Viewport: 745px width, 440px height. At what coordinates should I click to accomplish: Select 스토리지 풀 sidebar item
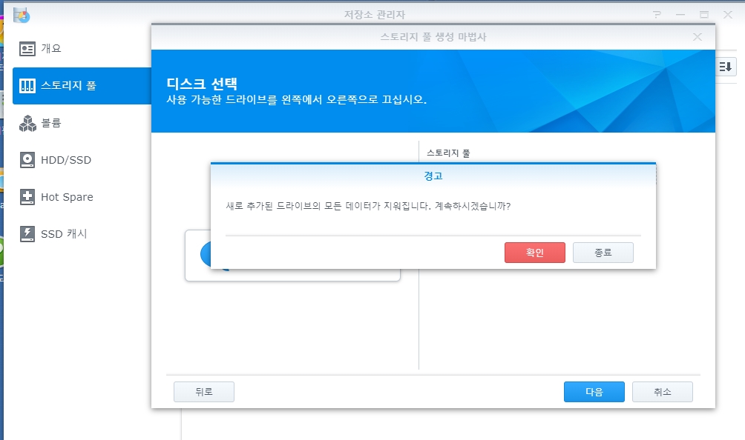click(82, 86)
